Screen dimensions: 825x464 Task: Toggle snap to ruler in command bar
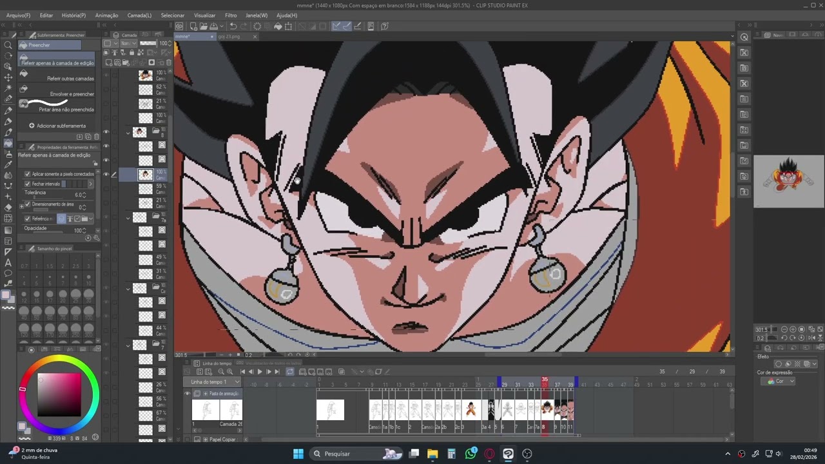336,26
